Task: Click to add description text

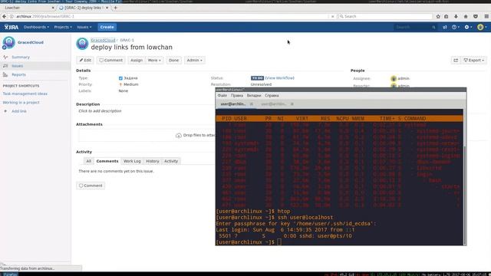Action: click(100, 111)
